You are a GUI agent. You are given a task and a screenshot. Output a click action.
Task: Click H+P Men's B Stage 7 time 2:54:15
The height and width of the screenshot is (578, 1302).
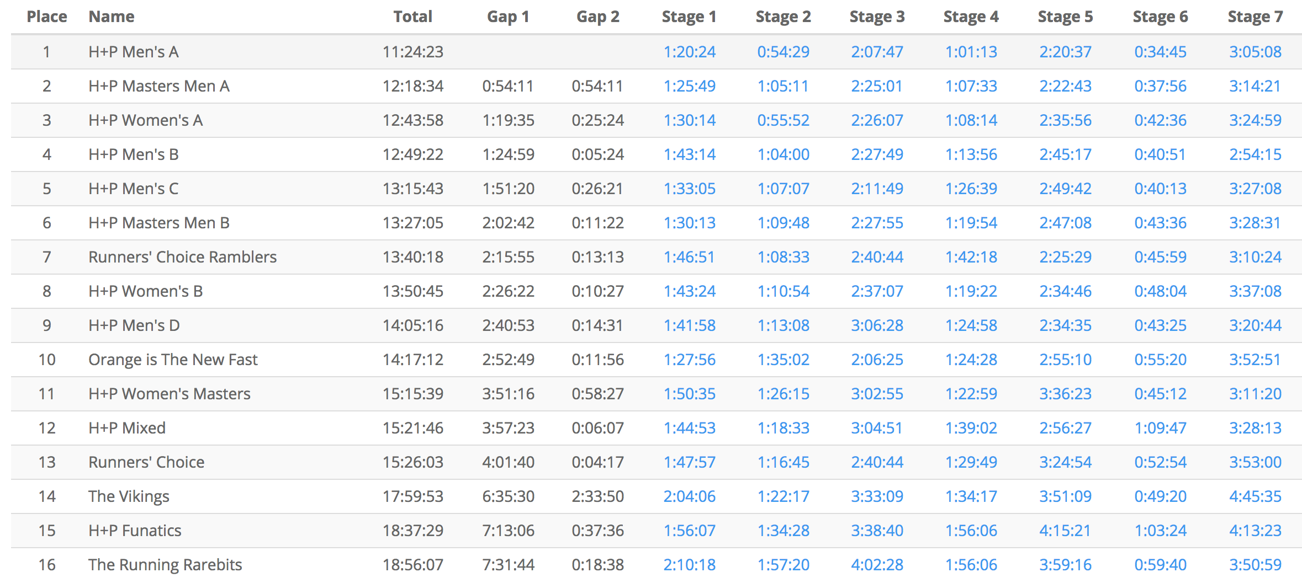pos(1255,154)
